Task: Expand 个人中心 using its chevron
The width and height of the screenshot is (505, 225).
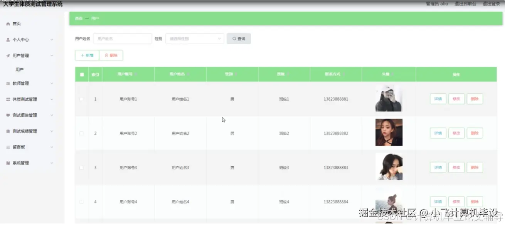Action: [x=52, y=40]
